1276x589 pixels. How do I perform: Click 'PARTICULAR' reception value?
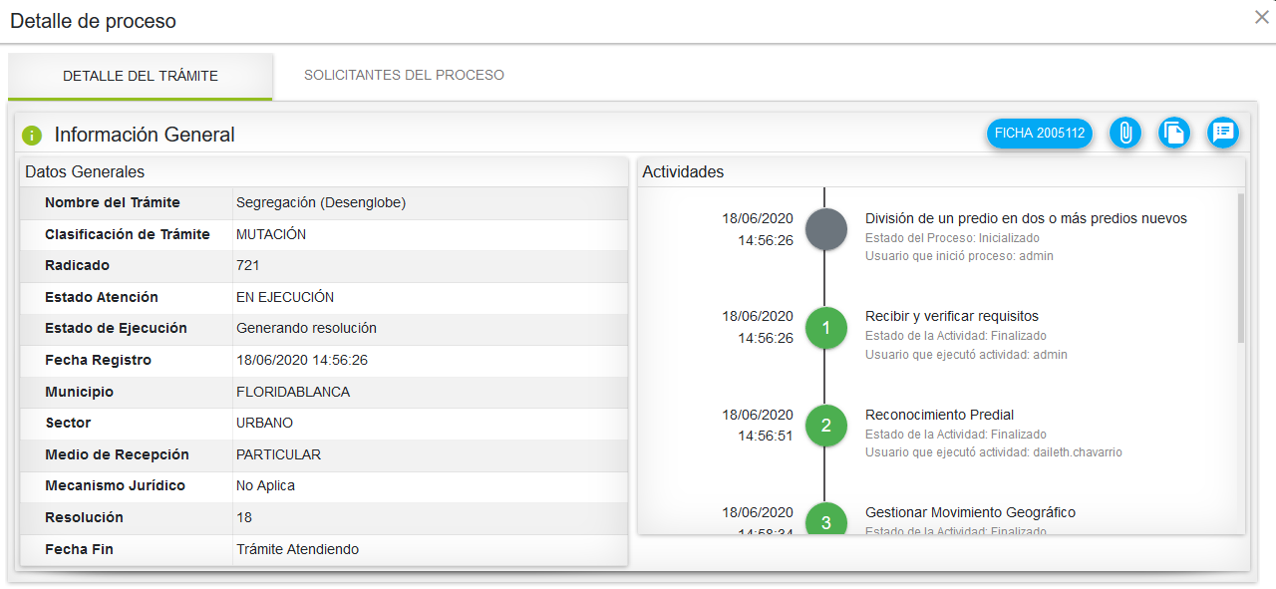[279, 454]
